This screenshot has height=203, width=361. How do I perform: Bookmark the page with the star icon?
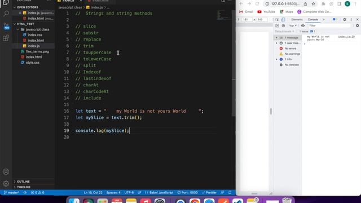(314, 4)
